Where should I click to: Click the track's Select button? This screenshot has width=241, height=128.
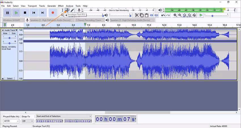tap(10, 79)
